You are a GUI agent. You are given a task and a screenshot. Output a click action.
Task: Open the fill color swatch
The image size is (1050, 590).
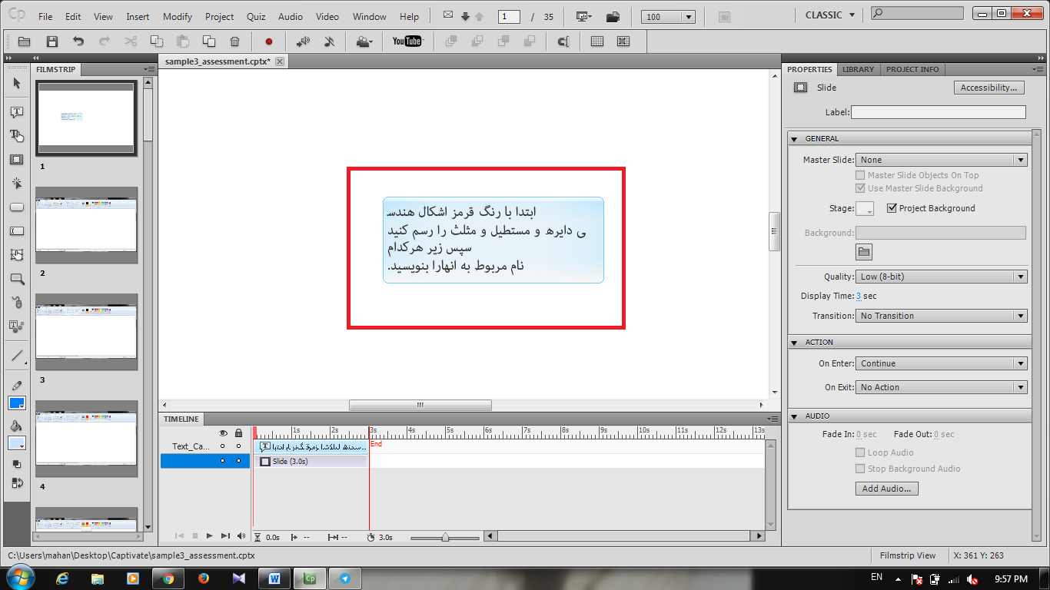click(17, 443)
